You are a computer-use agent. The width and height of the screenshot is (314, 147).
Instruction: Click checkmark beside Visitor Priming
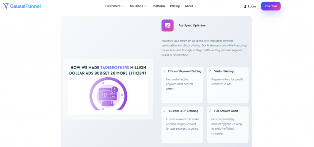point(210,71)
